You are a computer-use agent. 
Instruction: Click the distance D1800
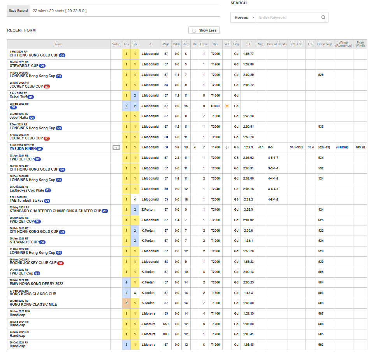point(215,106)
